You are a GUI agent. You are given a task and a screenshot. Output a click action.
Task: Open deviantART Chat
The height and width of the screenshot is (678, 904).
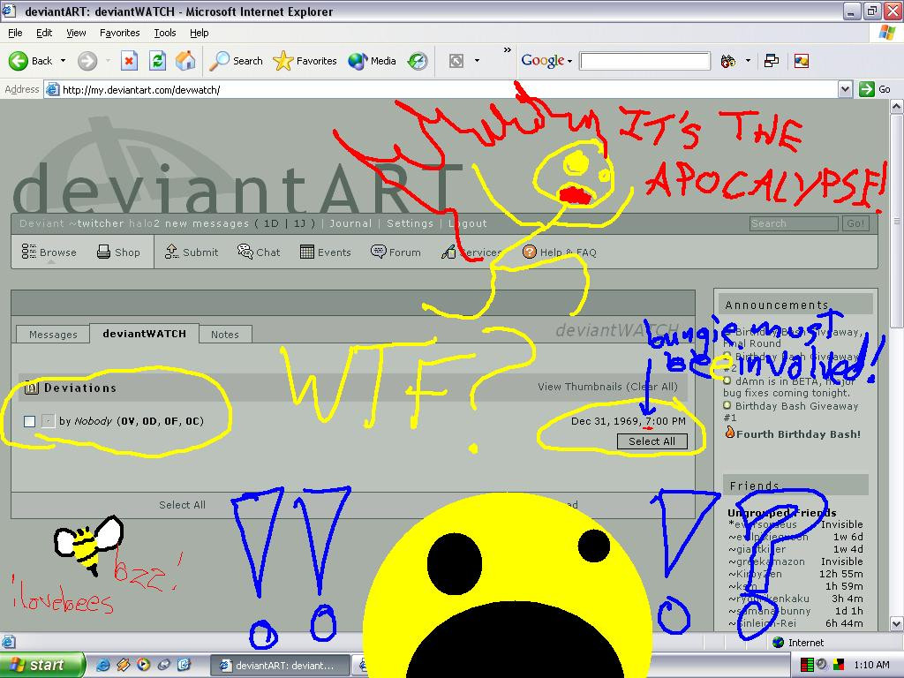pos(259,252)
